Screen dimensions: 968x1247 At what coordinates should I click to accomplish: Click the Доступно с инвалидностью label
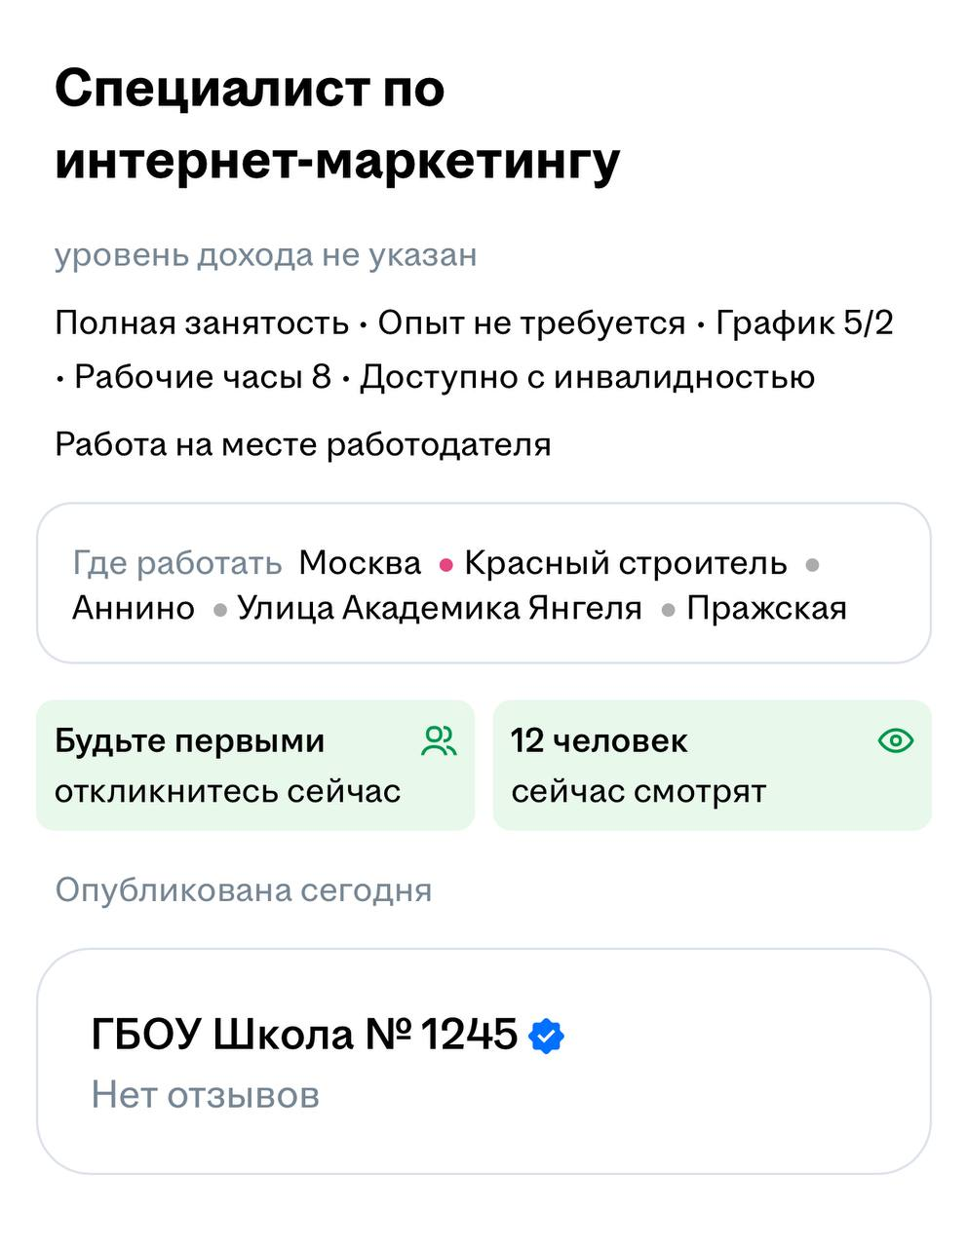tap(587, 377)
